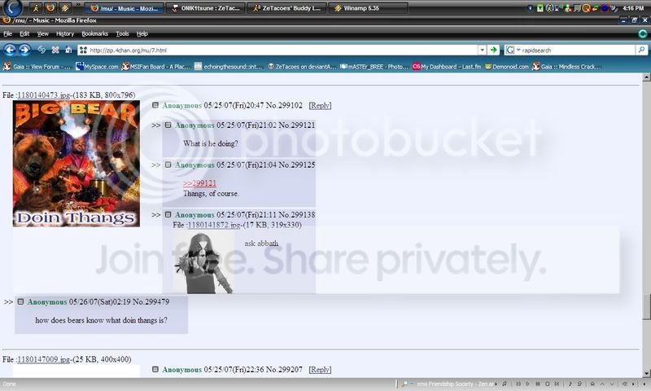Follow the red >>299121 quote link

point(199,183)
